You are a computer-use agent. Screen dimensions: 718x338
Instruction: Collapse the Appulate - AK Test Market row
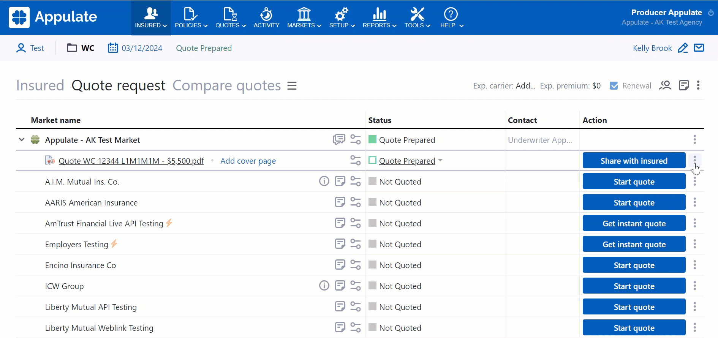click(x=22, y=140)
